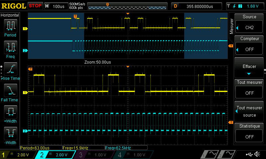Click the source 2 sine wave icon
The width and height of the screenshot is (266, 159).
[x=226, y=154]
